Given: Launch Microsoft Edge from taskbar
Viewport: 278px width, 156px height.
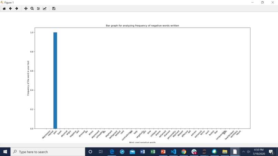Looking at the screenshot, I should [x=112, y=152].
